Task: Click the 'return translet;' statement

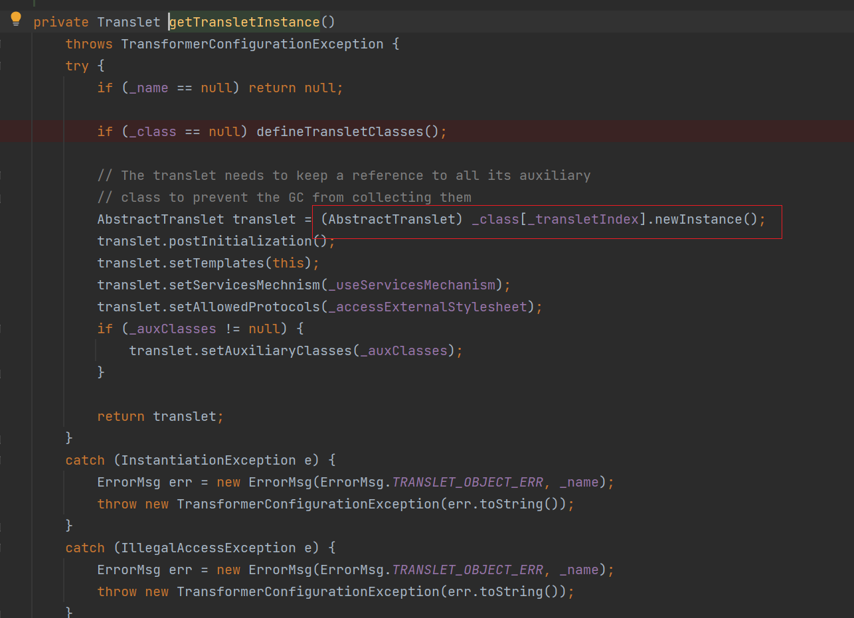Action: click(161, 416)
